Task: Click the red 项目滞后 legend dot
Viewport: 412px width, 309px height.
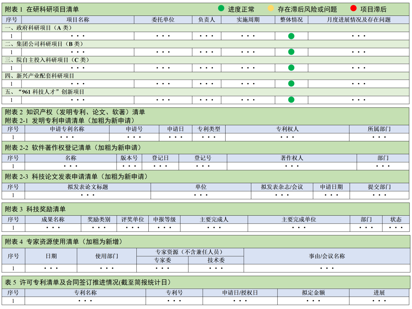Action: pyautogui.click(x=353, y=8)
